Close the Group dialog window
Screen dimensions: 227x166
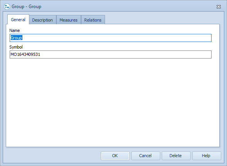(x=219, y=7)
